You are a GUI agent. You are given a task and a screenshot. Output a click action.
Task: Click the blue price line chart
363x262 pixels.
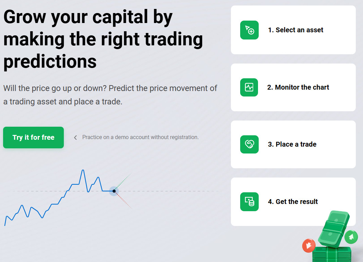coord(51,204)
